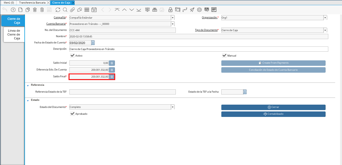Close the Transferencia Bancaria tab
The height and width of the screenshot is (165, 342).
[x=48, y=2]
